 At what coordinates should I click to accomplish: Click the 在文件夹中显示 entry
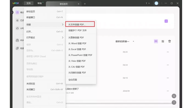click(x=45, y=97)
